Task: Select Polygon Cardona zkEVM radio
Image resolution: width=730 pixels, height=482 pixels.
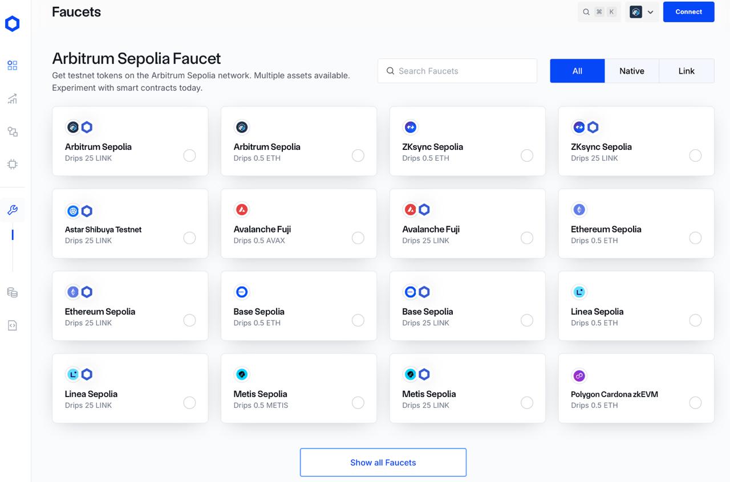Action: coord(695,403)
